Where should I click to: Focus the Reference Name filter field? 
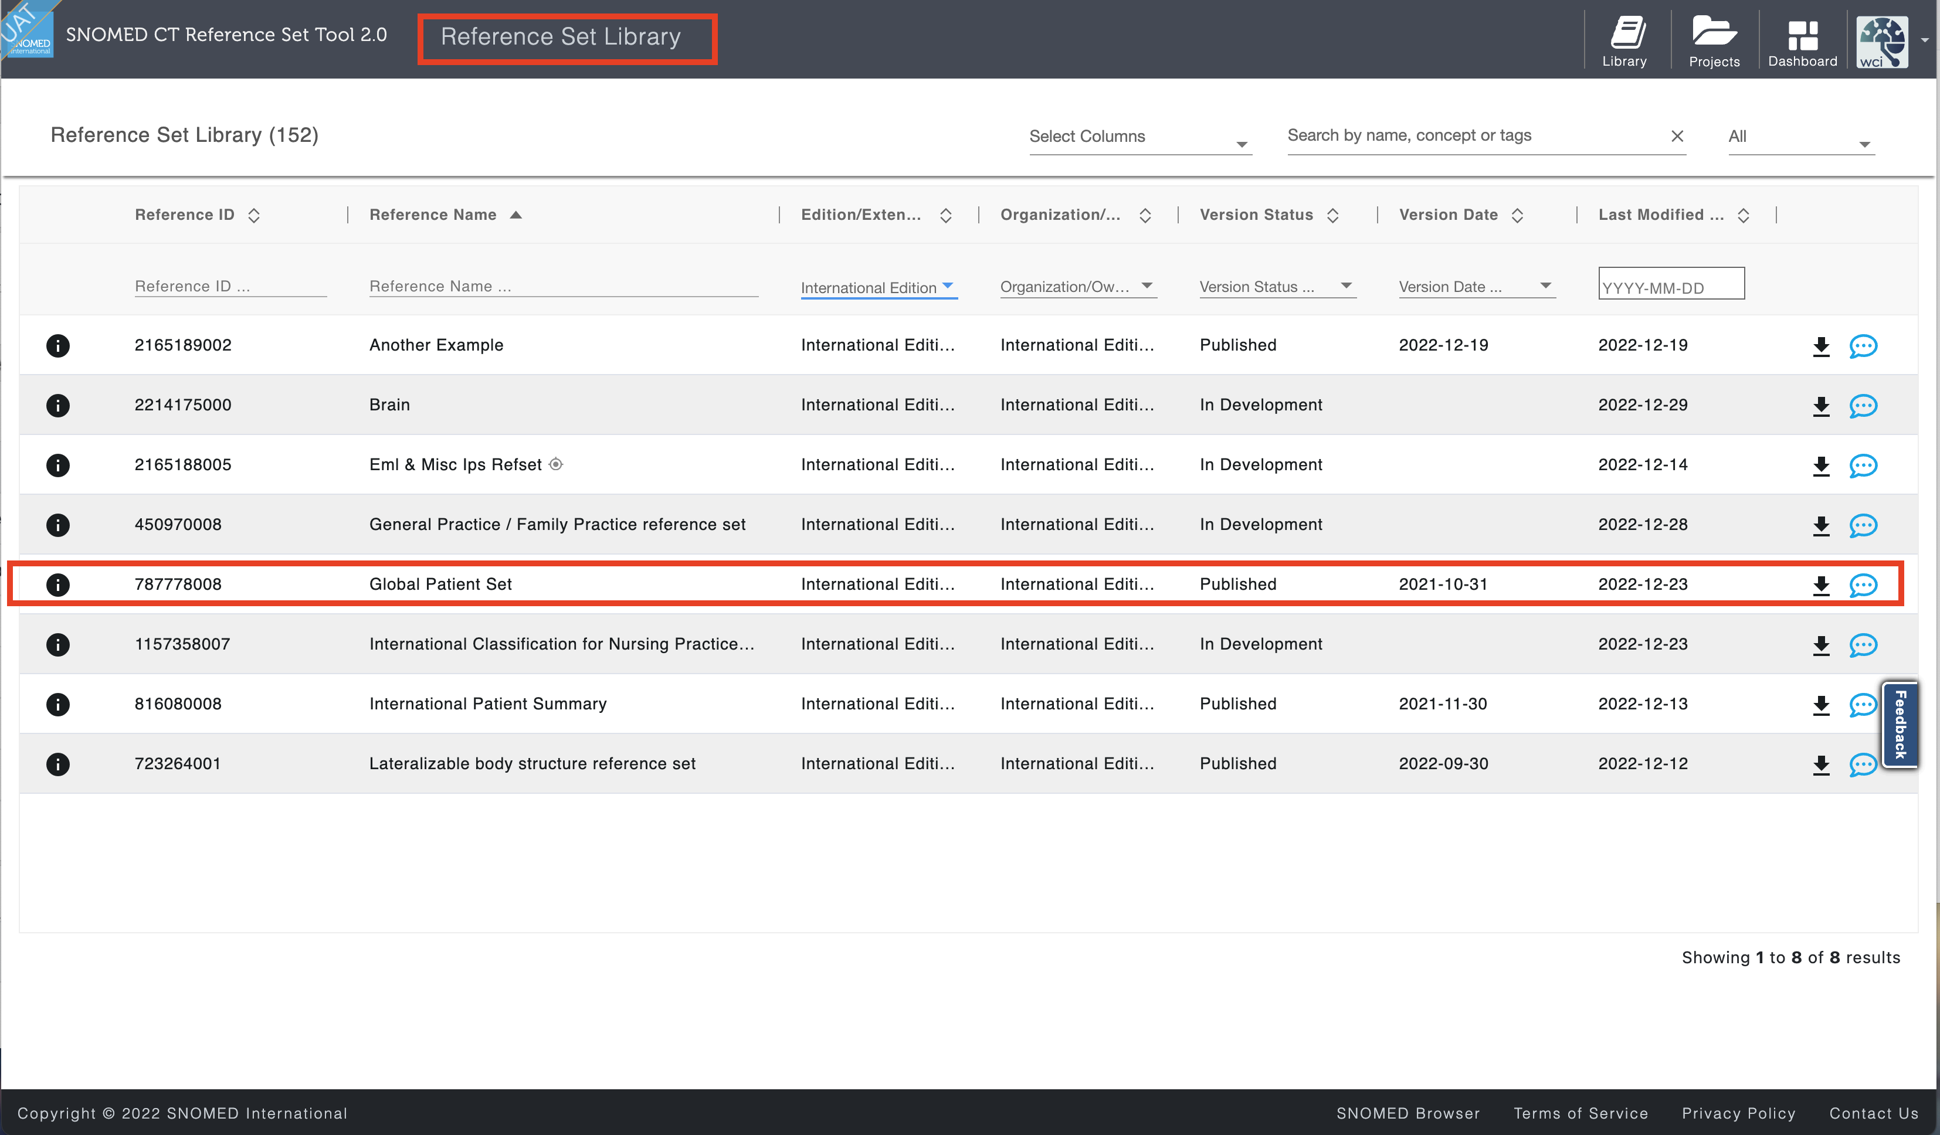point(564,286)
